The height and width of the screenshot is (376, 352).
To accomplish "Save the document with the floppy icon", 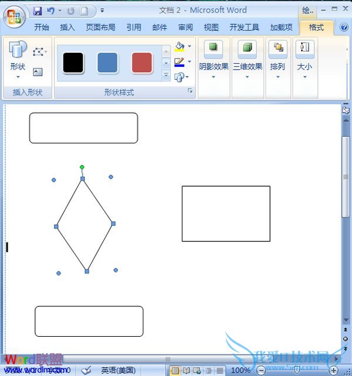I will [37, 11].
